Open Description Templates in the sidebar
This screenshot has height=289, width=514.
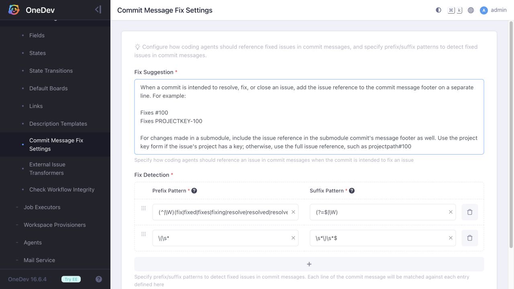(x=58, y=124)
